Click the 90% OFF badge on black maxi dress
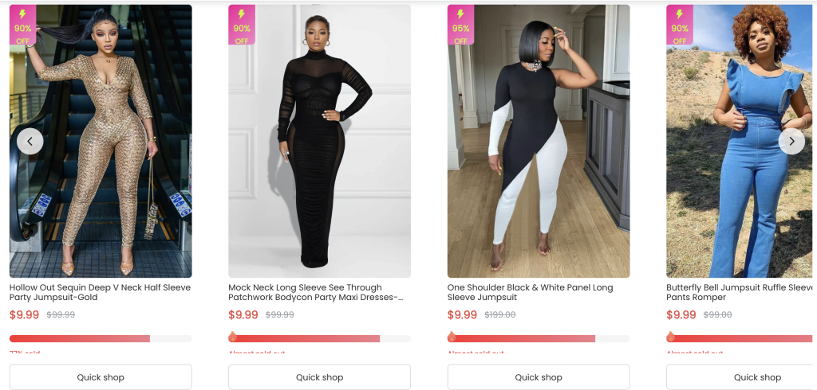 (242, 25)
